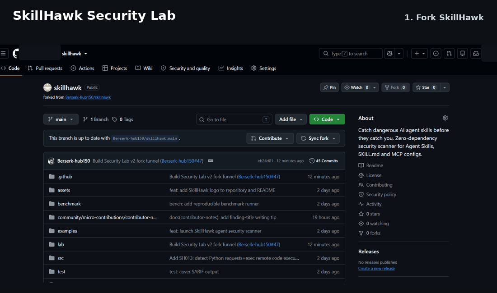This screenshot has width=497, height=293.
Task: Click the src folder icon
Action: tap(52, 258)
